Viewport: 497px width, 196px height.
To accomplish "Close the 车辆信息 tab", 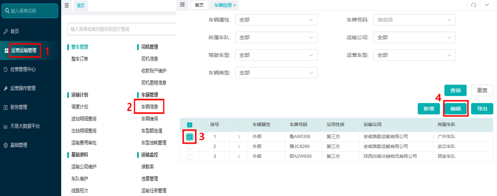I will click(x=234, y=5).
